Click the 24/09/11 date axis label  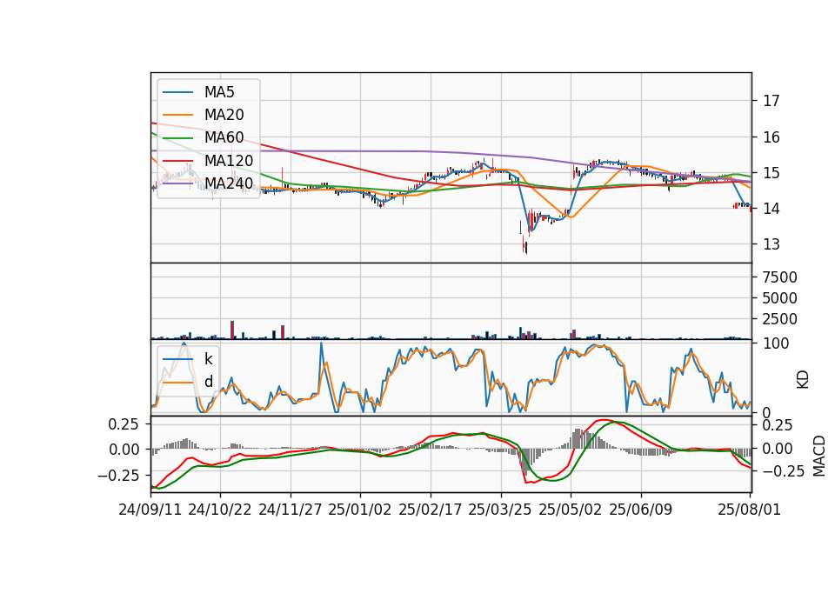150,510
